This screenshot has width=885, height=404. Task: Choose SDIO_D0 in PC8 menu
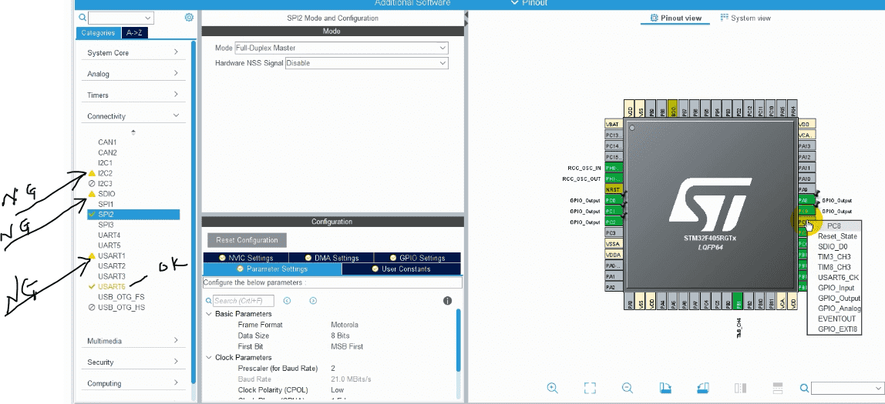pyautogui.click(x=833, y=246)
